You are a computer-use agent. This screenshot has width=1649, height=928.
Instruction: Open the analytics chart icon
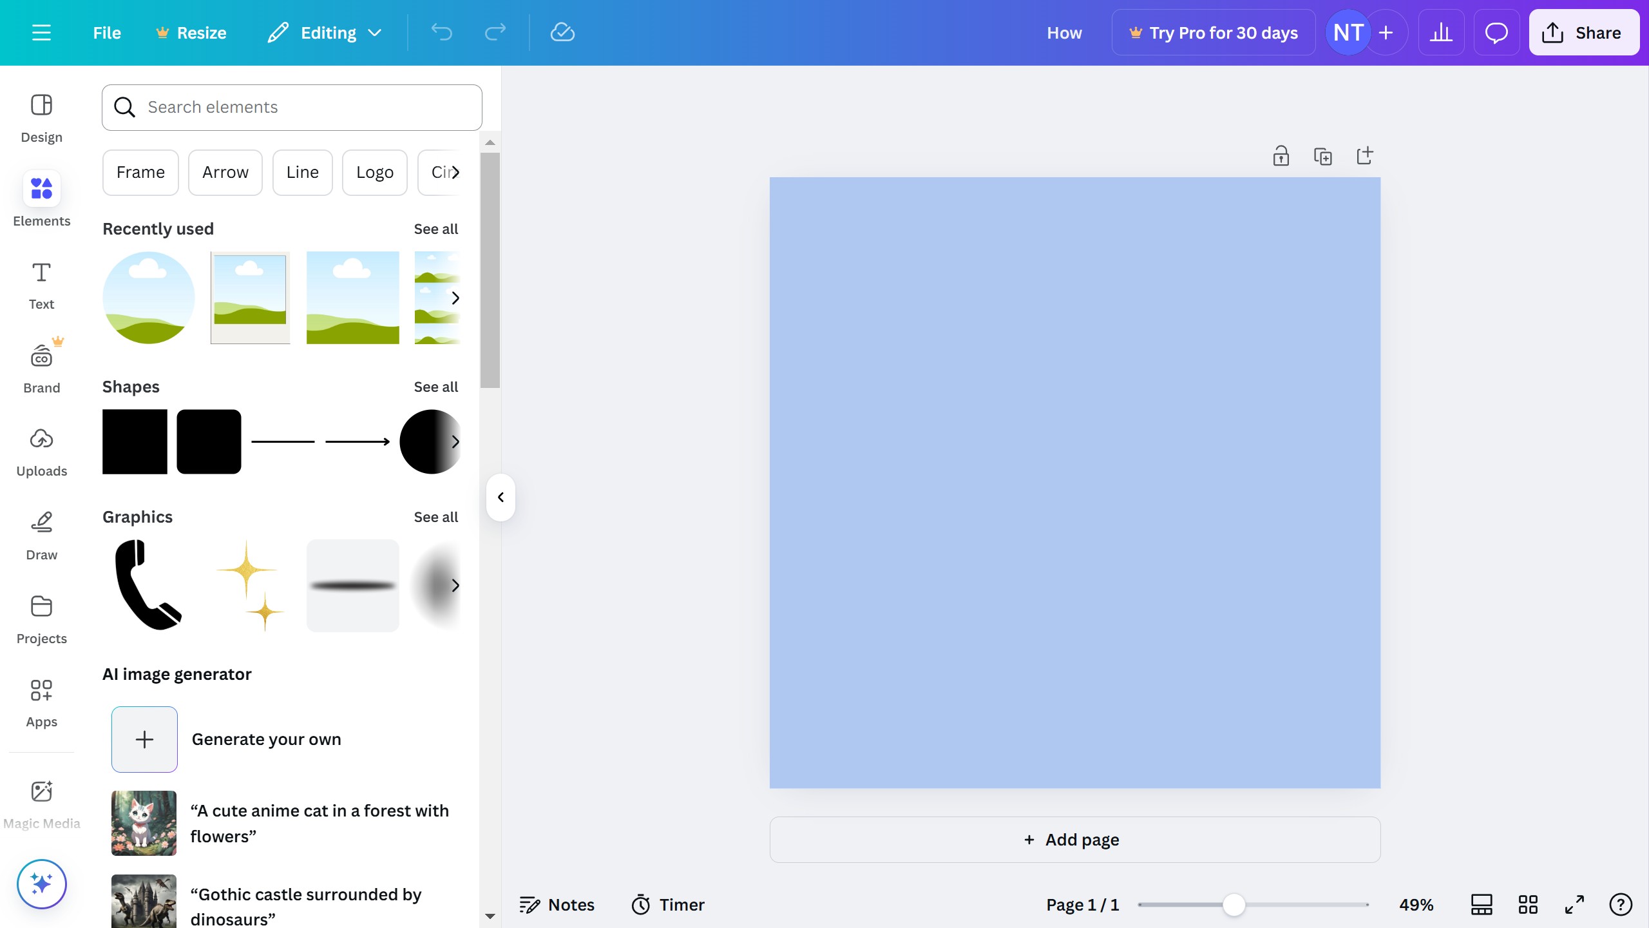[x=1441, y=32]
